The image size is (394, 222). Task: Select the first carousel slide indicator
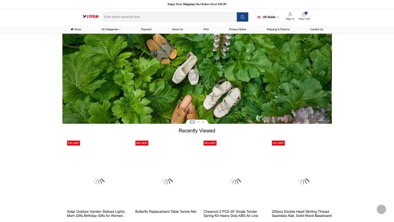[x=192, y=122]
